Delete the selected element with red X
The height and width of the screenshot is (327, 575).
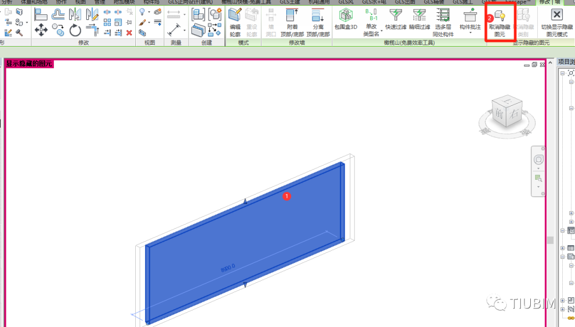129,33
